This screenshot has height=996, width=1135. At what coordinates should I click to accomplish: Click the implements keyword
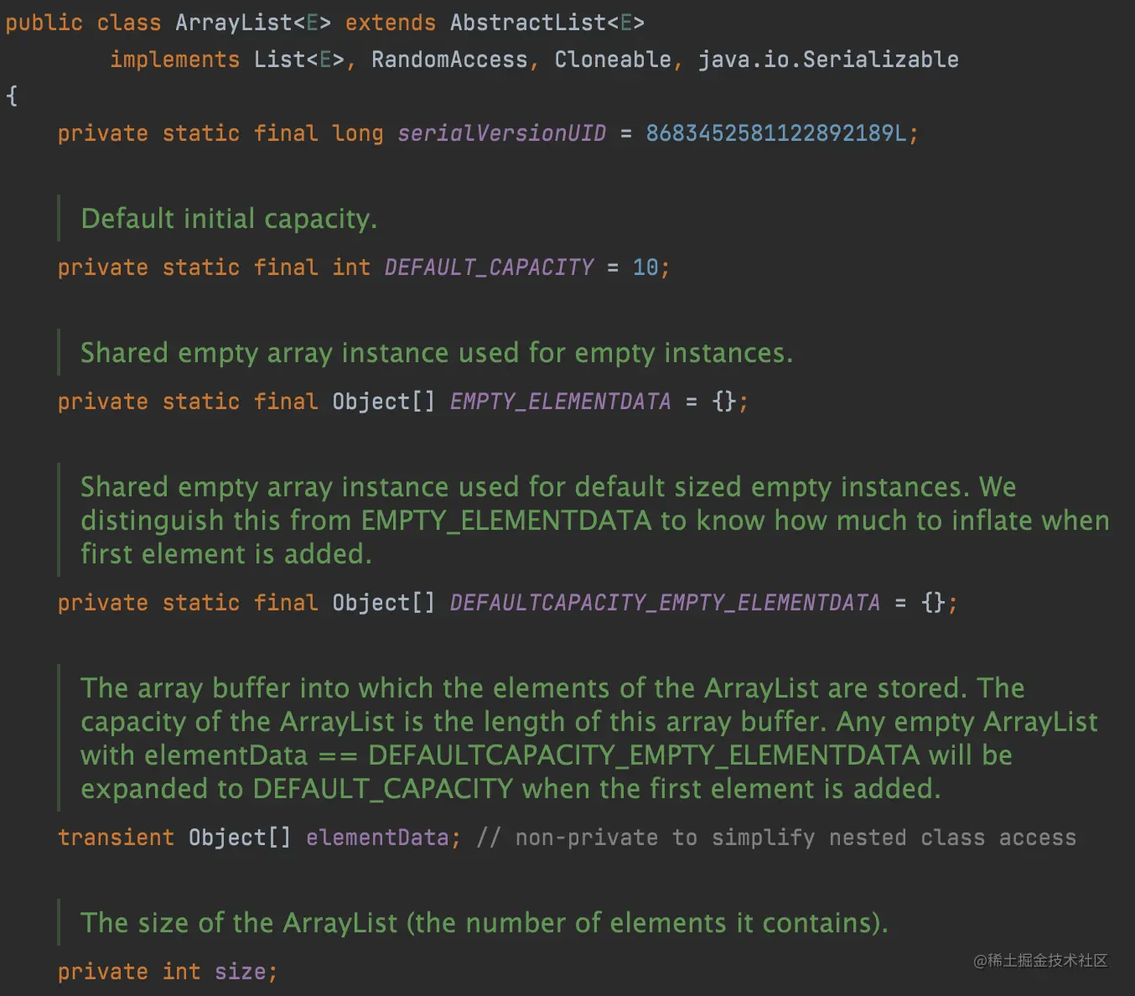point(174,60)
